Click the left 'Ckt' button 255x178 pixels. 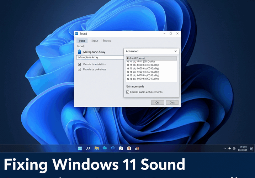point(158,103)
